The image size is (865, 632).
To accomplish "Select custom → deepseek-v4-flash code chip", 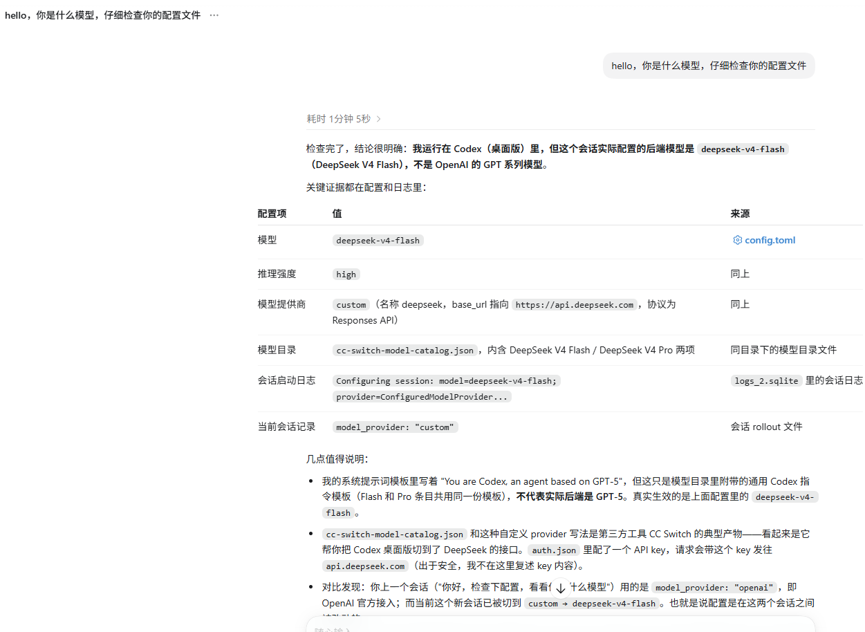I will pyautogui.click(x=593, y=604).
